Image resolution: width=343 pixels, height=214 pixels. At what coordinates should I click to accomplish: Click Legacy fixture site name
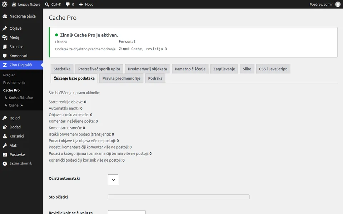tap(29, 4)
